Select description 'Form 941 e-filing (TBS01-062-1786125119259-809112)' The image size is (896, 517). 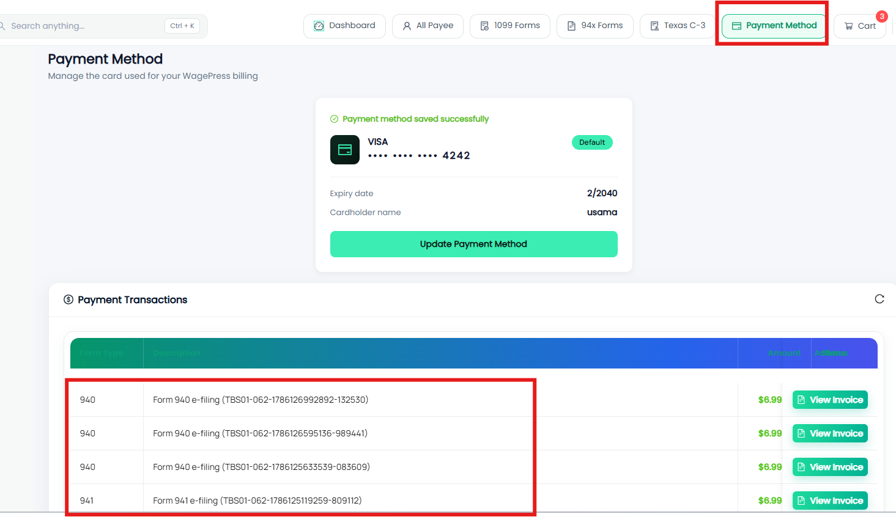pos(257,501)
